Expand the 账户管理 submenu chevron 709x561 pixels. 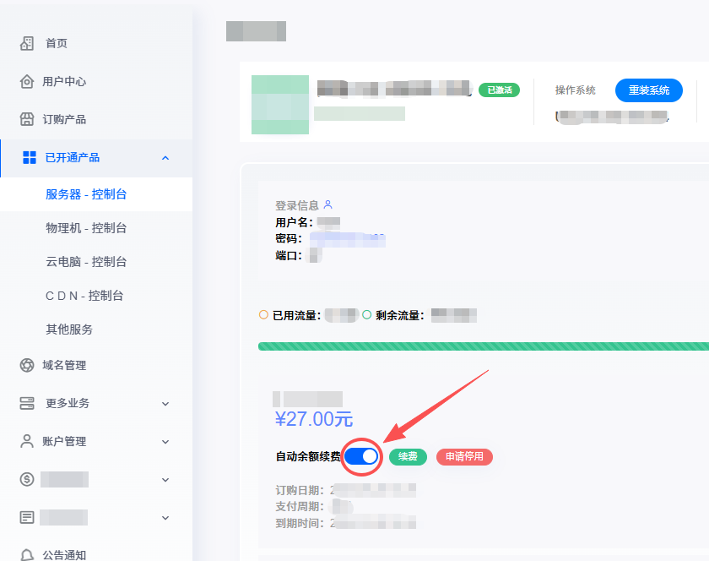coord(165,442)
